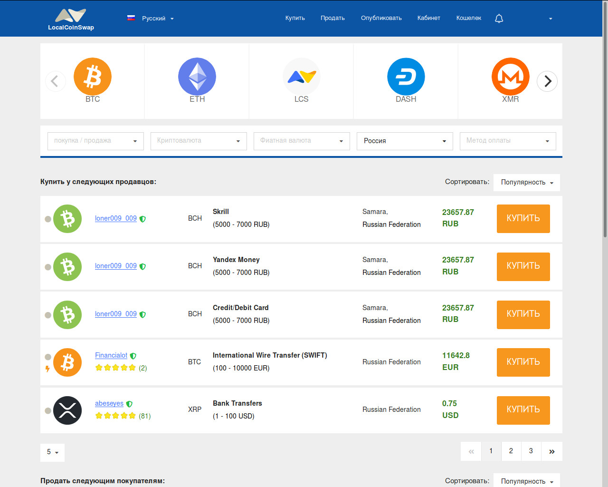Click the BCH icon in the Skrill offer
This screenshot has height=487, width=608.
67,219
